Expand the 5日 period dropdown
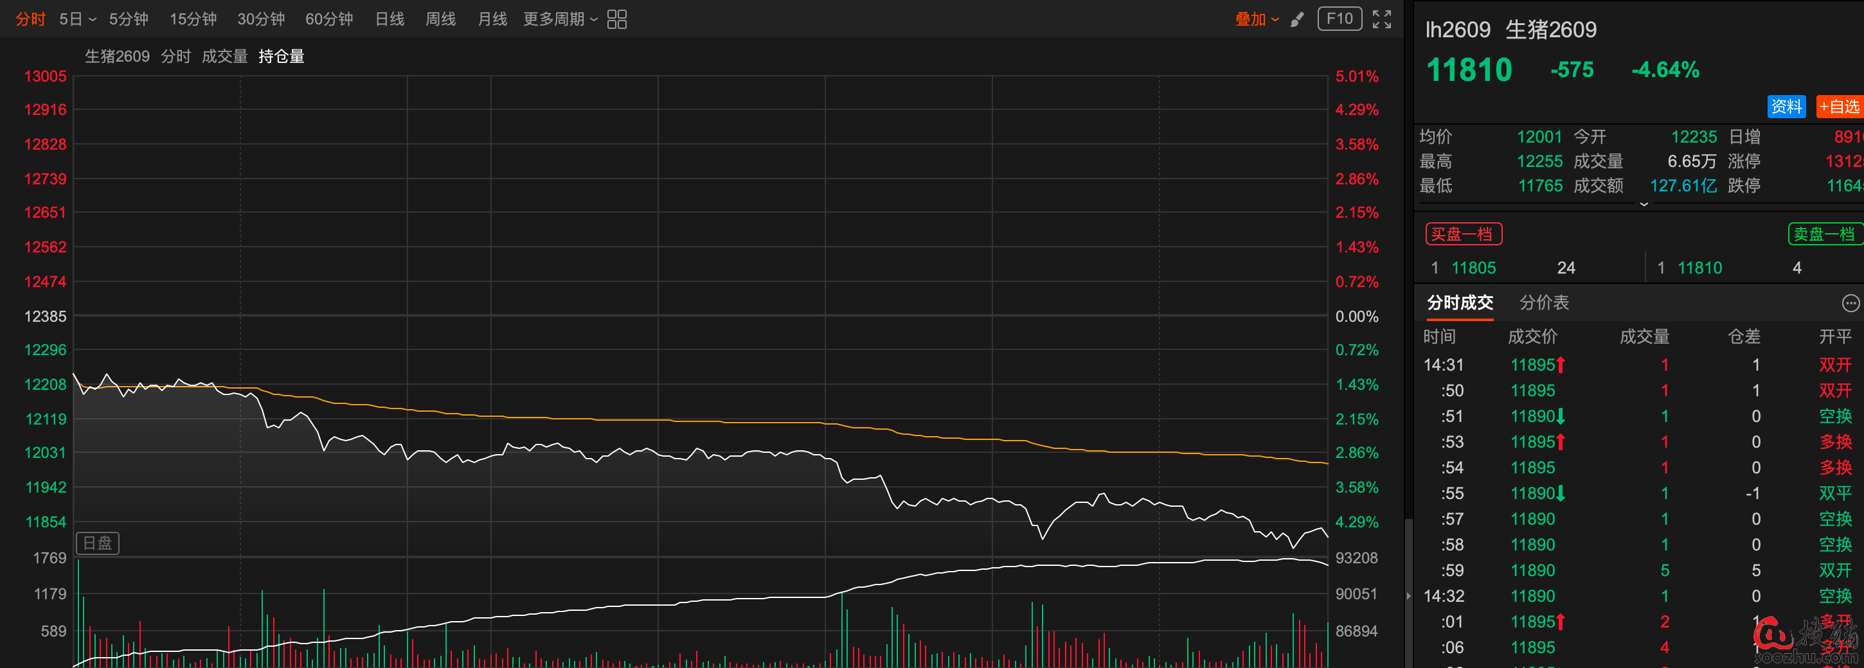The height and width of the screenshot is (668, 1864). (77, 19)
